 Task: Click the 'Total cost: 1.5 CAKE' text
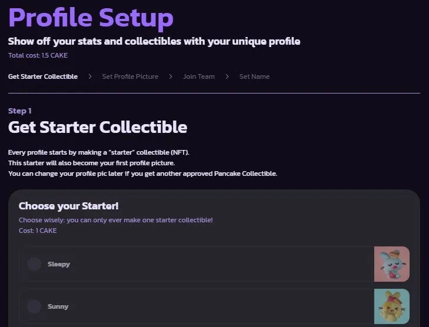pyautogui.click(x=38, y=55)
